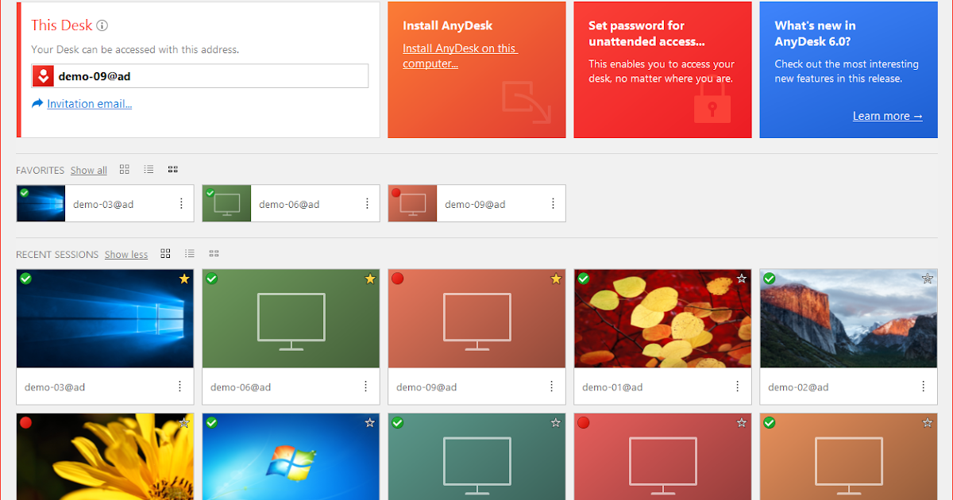953x500 pixels.
Task: Open Set password for unattended access tile
Action: (662, 70)
